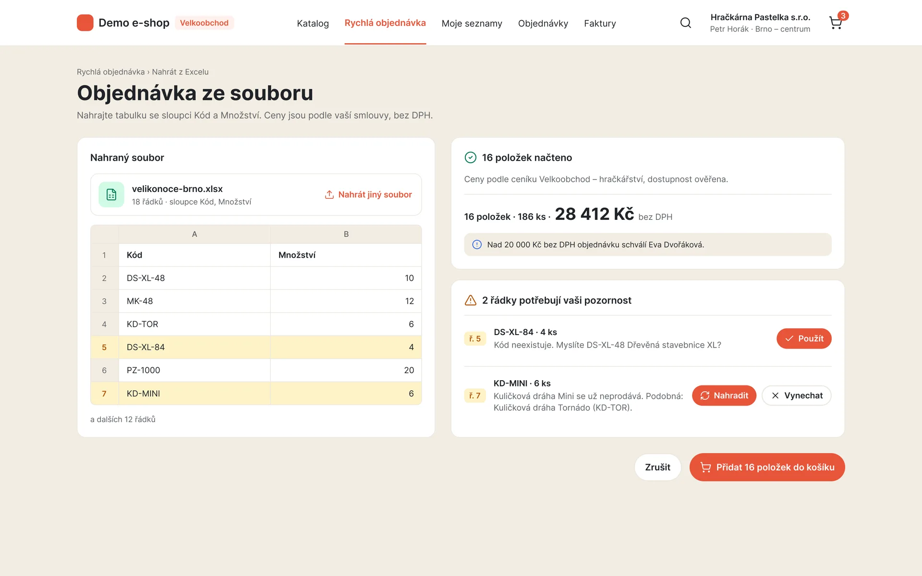This screenshot has height=576, width=922.
Task: Click the Rychlá objednávka breadcrumb link
Action: tap(110, 72)
